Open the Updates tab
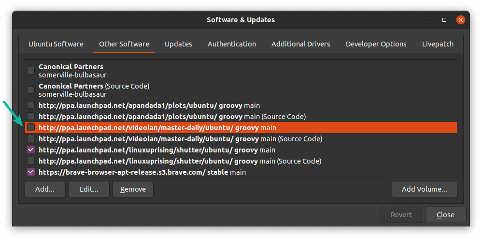 178,44
